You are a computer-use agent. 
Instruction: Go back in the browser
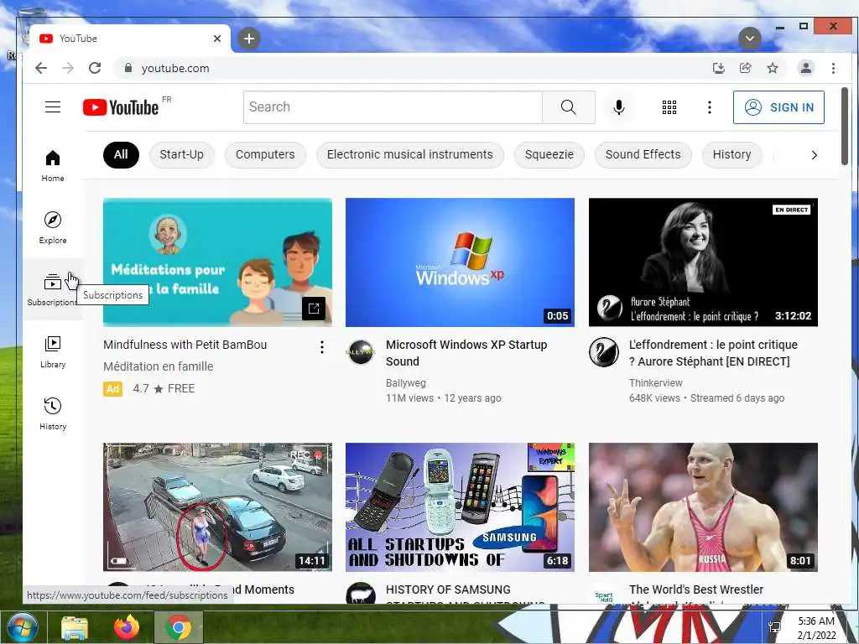[41, 68]
